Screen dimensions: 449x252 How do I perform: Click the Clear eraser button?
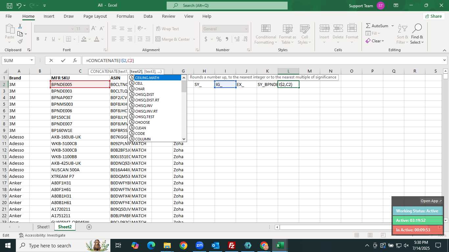tap(375, 41)
